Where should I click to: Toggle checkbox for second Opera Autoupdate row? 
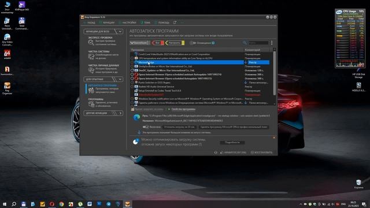point(132,79)
